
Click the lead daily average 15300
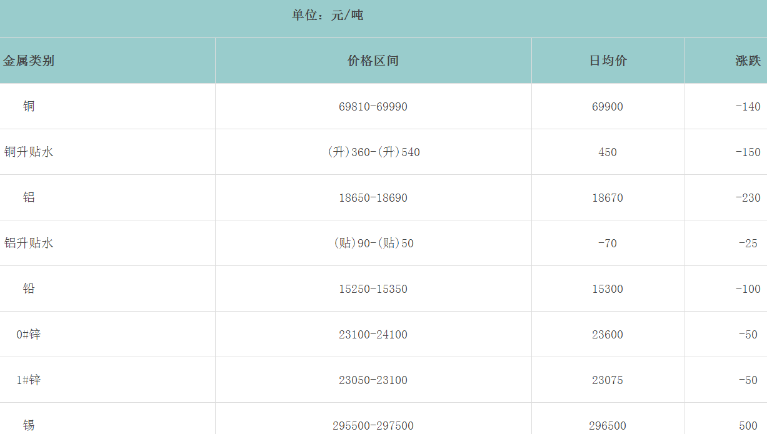(x=608, y=289)
